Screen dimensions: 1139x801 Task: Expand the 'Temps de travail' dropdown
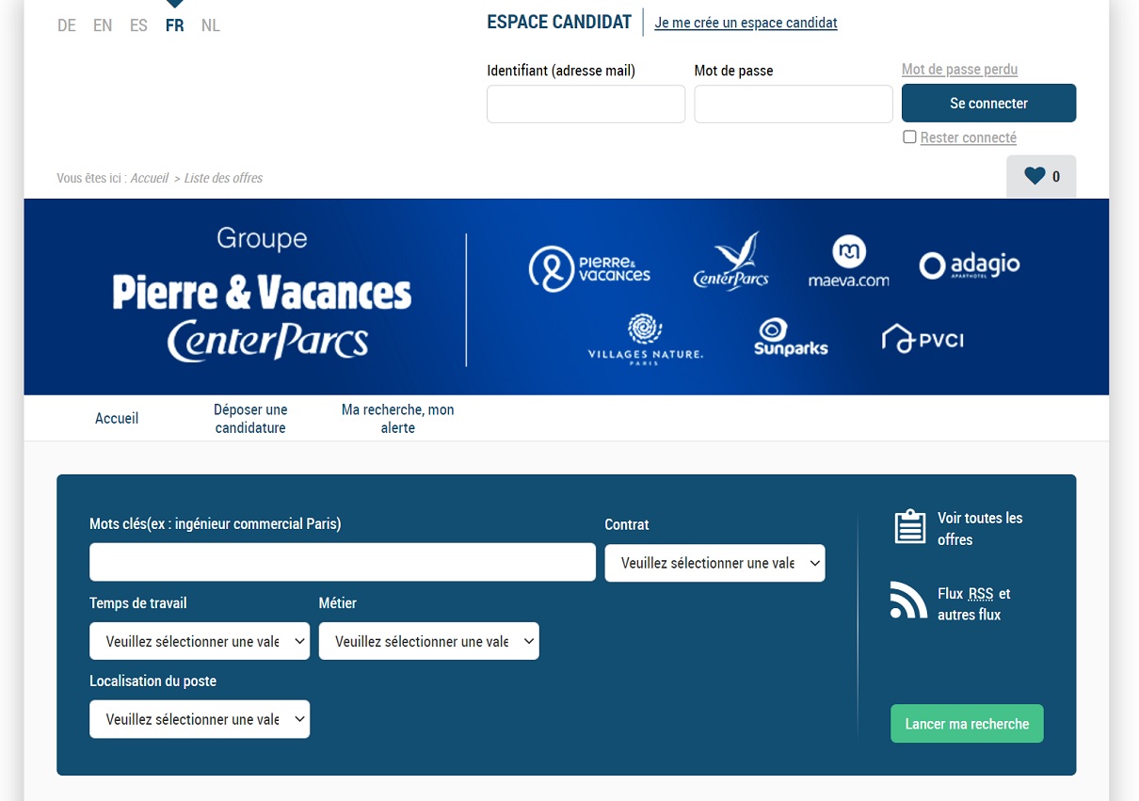pyautogui.click(x=200, y=641)
